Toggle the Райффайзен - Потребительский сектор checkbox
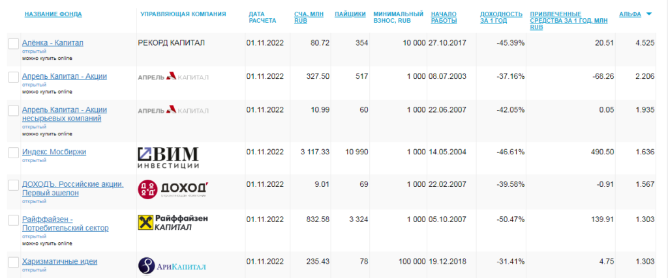Viewport: 668px width, 278px height. tap(14, 220)
